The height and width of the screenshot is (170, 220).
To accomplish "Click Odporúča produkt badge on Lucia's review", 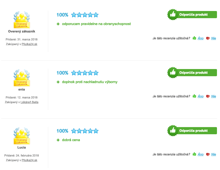I will click(x=192, y=131).
